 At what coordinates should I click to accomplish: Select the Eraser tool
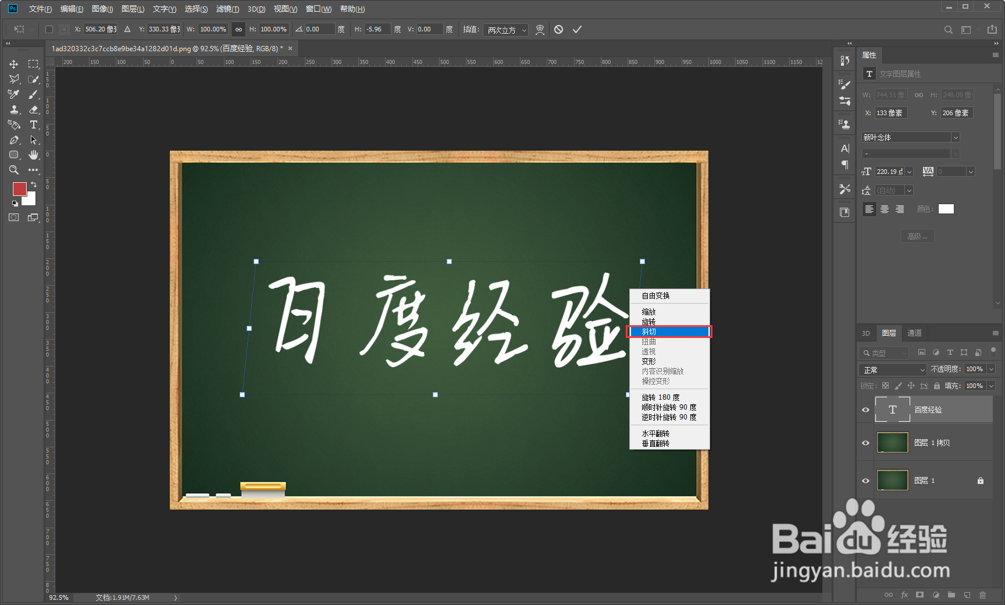pos(34,109)
